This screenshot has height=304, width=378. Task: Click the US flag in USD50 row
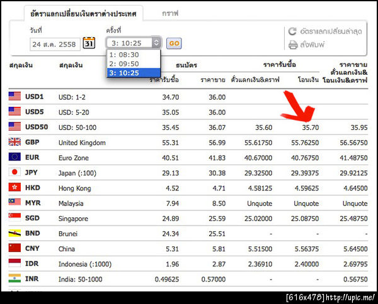[14, 126]
